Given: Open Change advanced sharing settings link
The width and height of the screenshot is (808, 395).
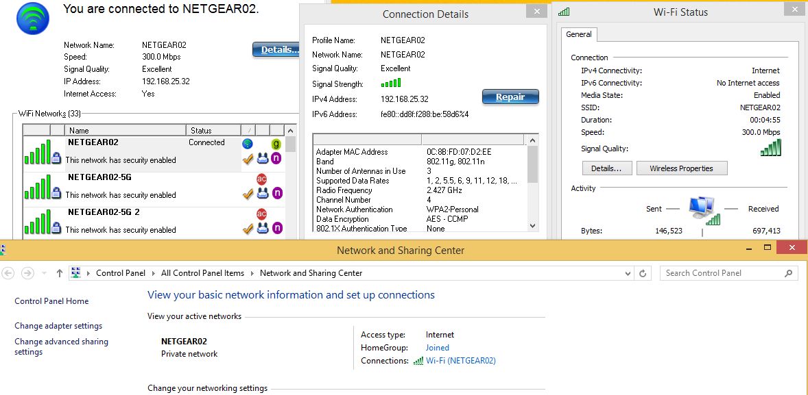Looking at the screenshot, I should pyautogui.click(x=61, y=346).
